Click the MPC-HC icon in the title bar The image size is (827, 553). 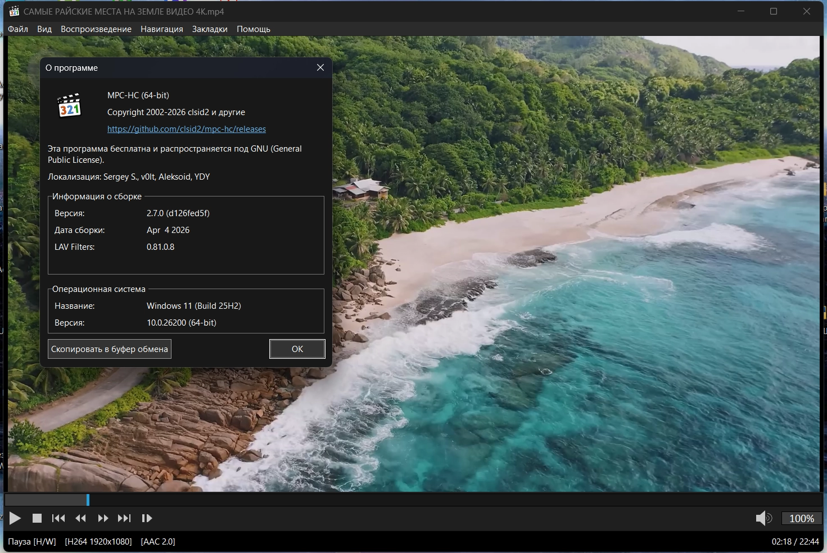pyautogui.click(x=14, y=11)
